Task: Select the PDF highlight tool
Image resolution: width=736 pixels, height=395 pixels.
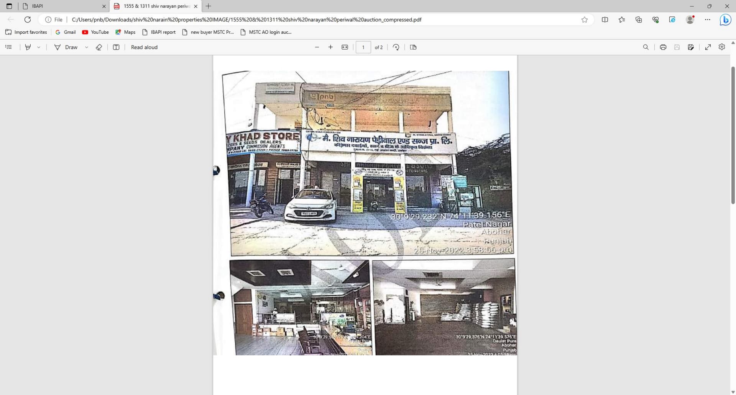Action: pyautogui.click(x=28, y=47)
